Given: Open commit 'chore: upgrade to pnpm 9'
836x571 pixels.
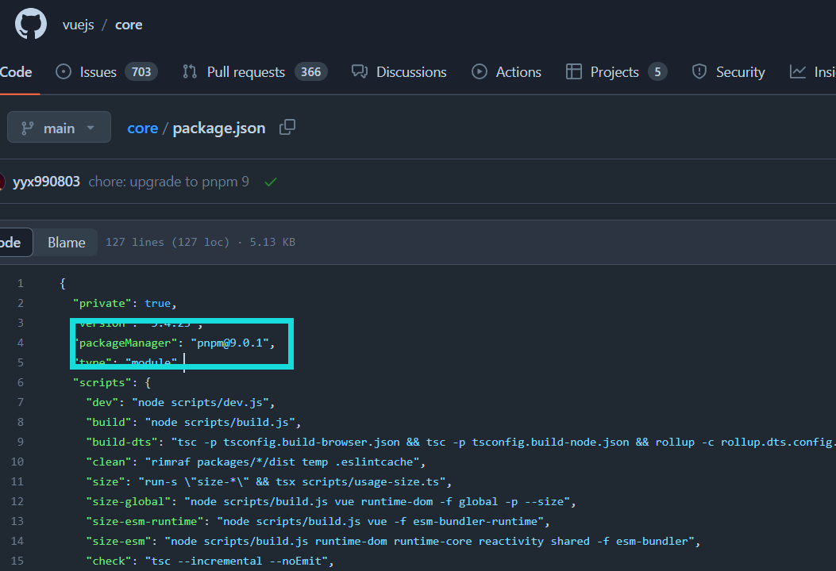Looking at the screenshot, I should coord(168,182).
